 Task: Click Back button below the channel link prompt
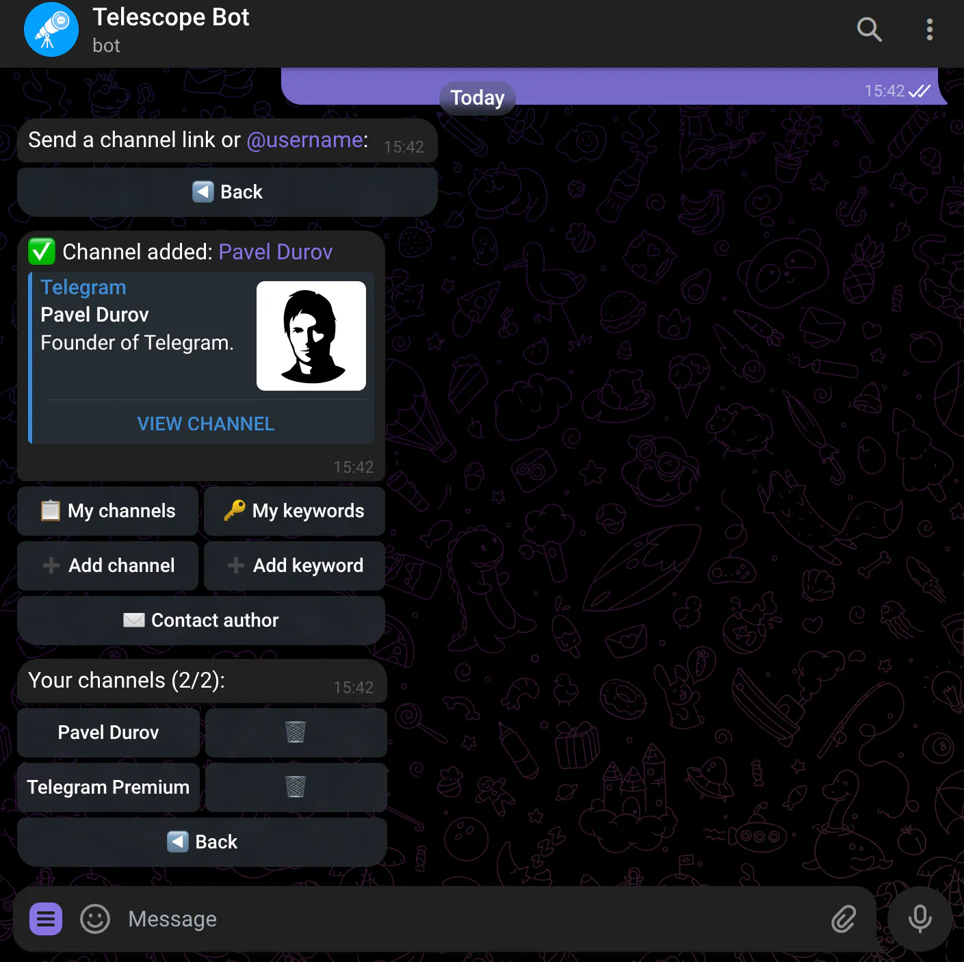point(227,192)
